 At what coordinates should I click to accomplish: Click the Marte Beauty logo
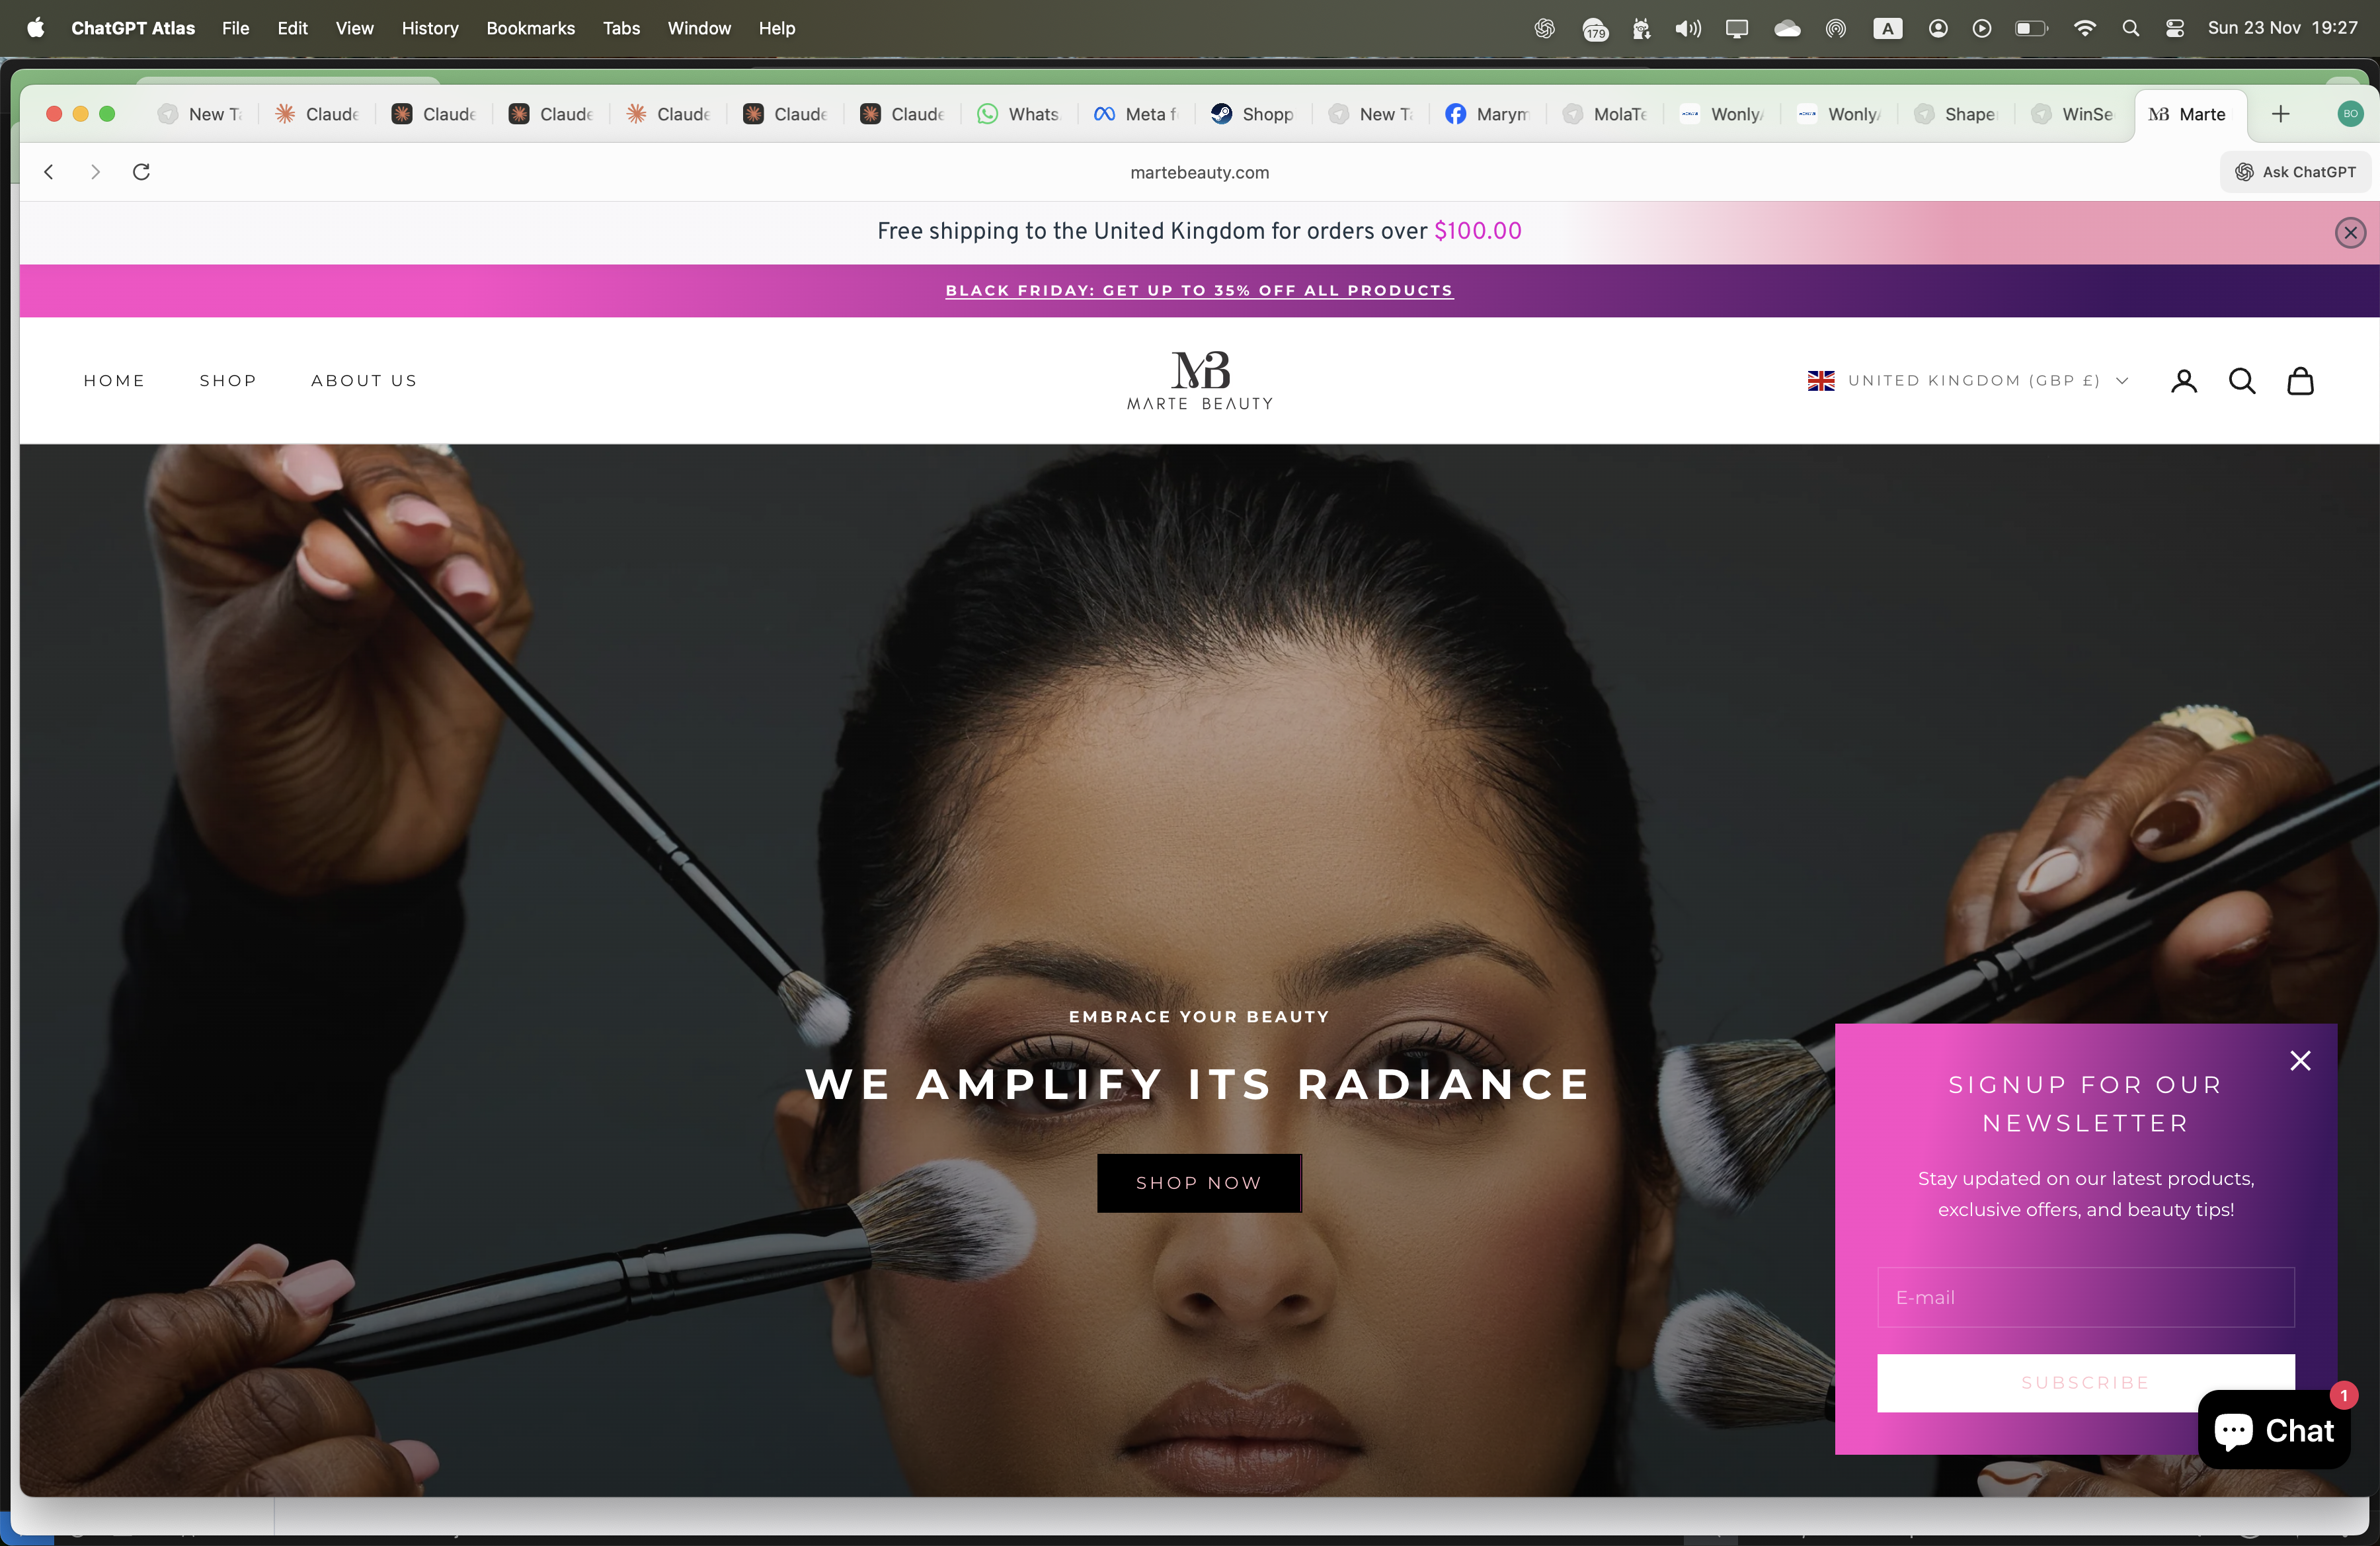click(1199, 381)
